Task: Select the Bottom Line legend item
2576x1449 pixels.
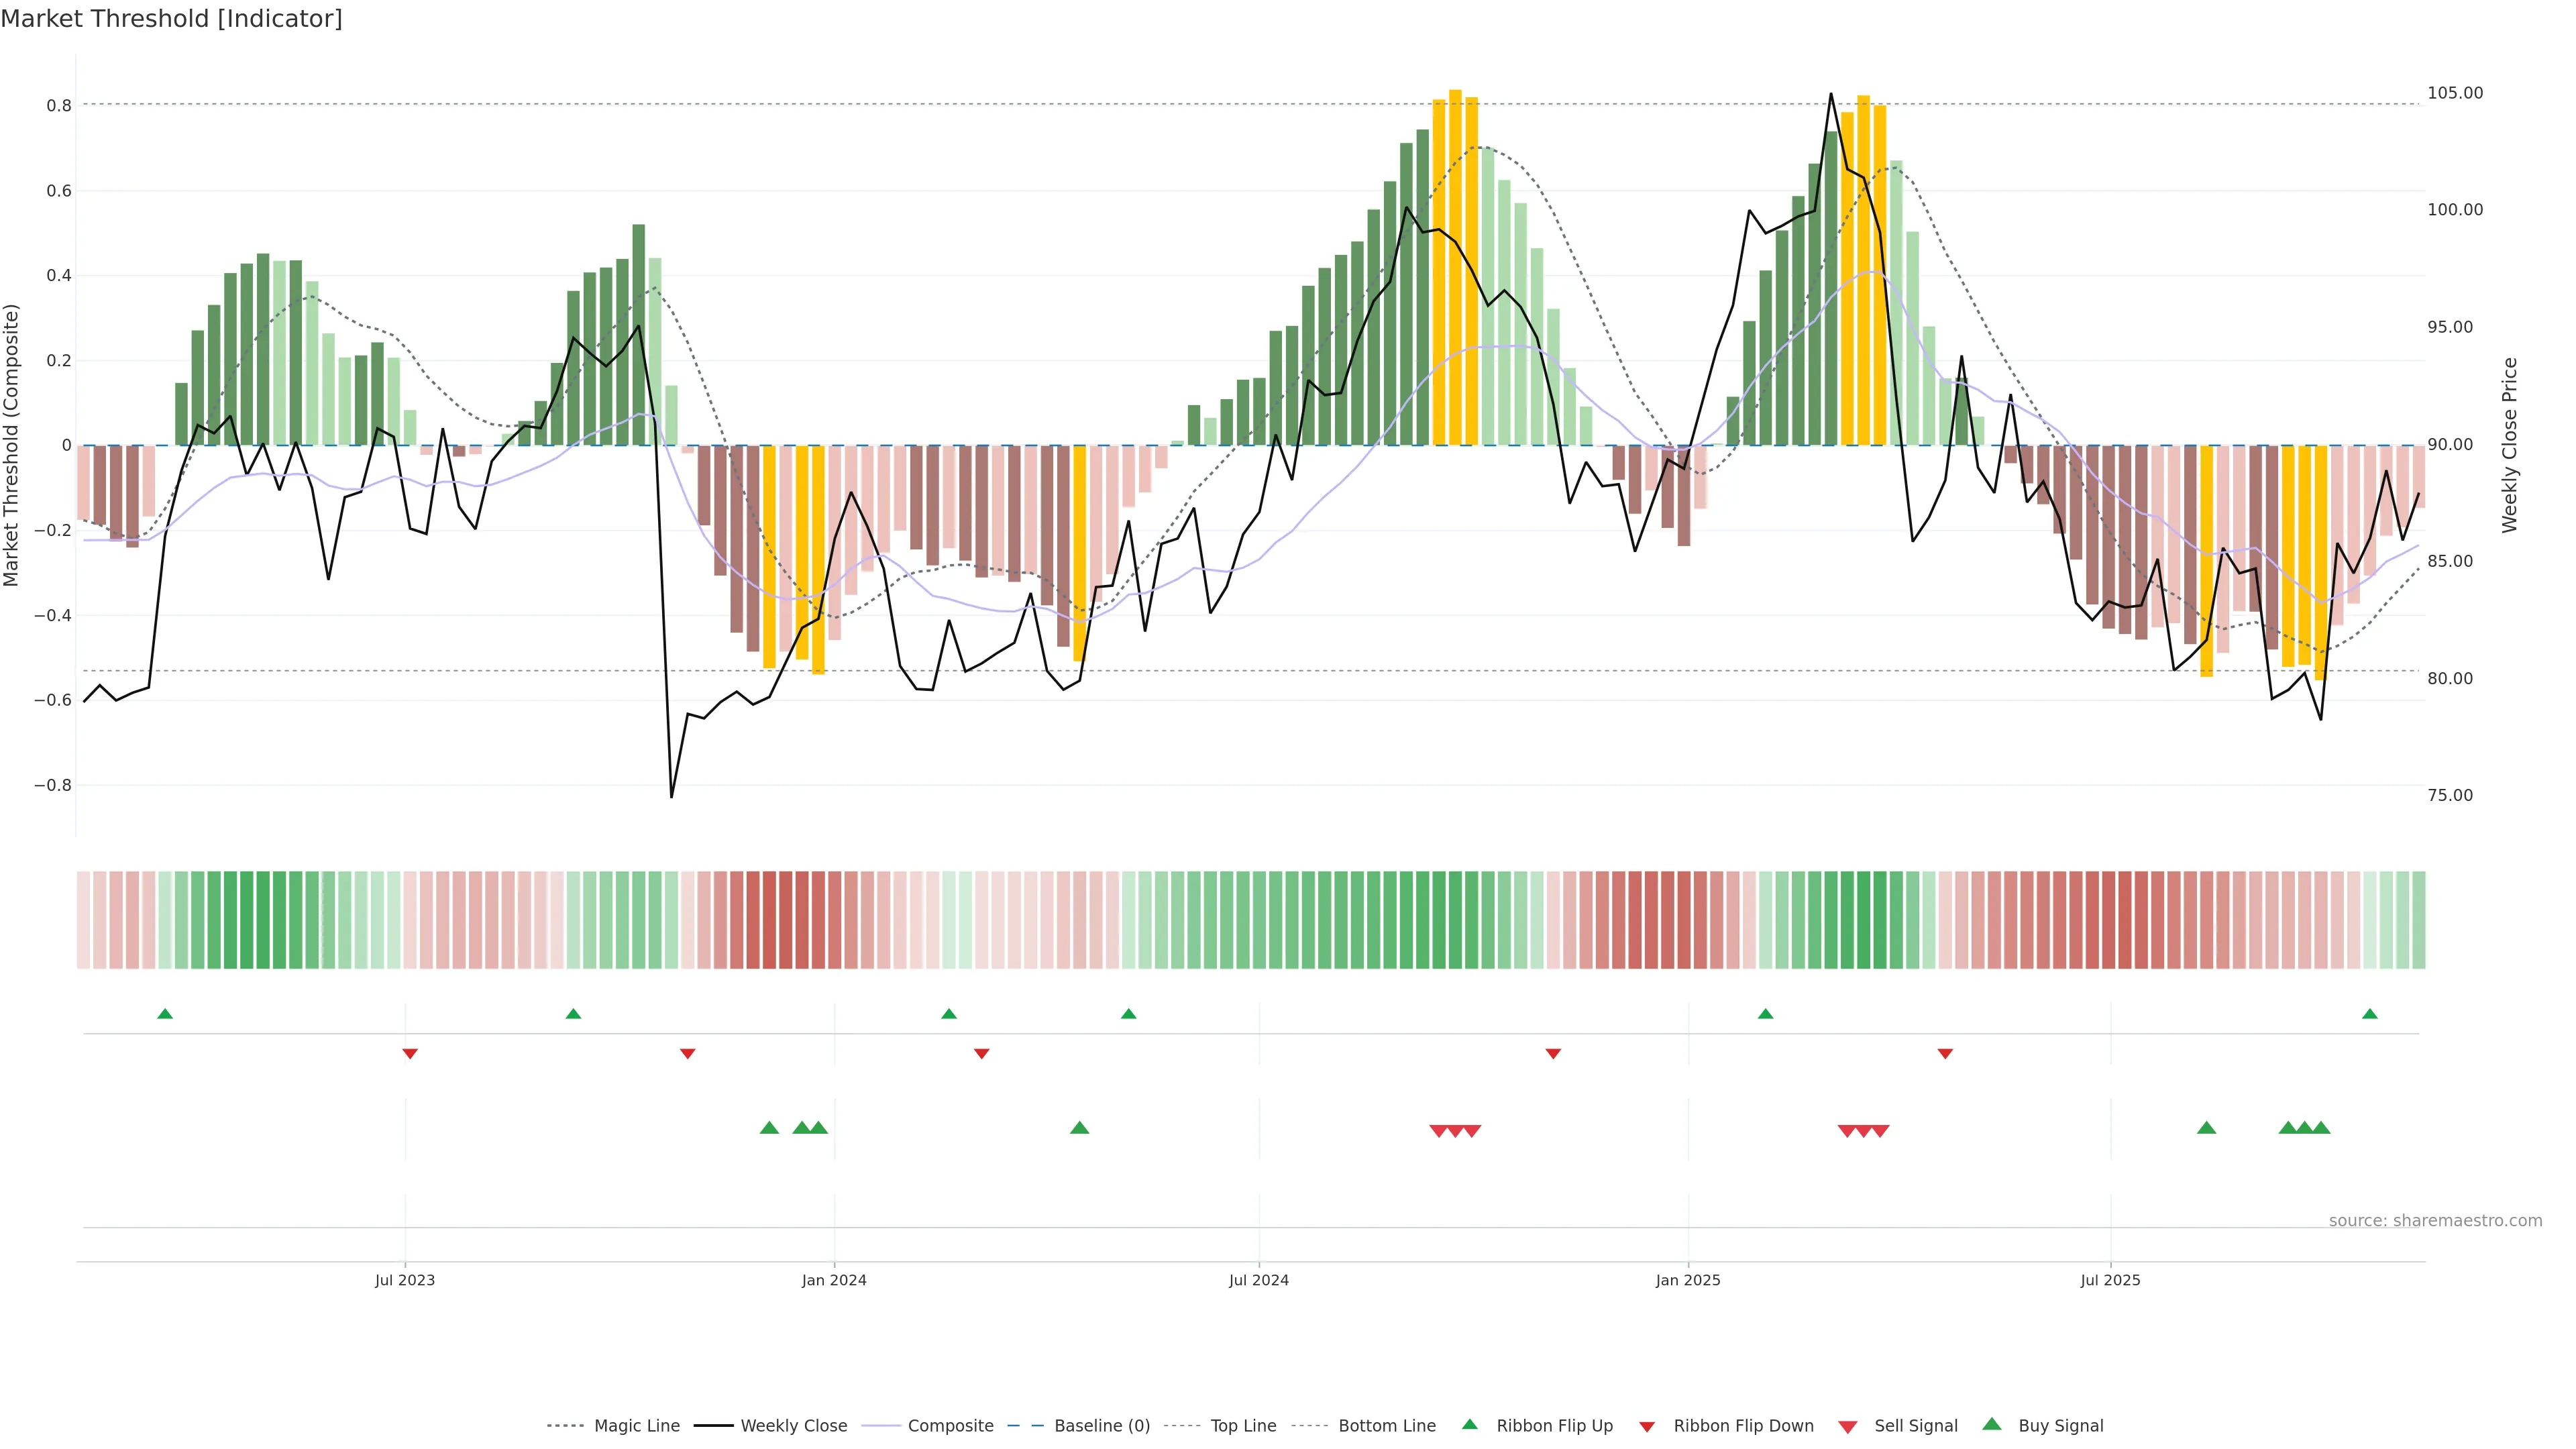Action: (1386, 1426)
